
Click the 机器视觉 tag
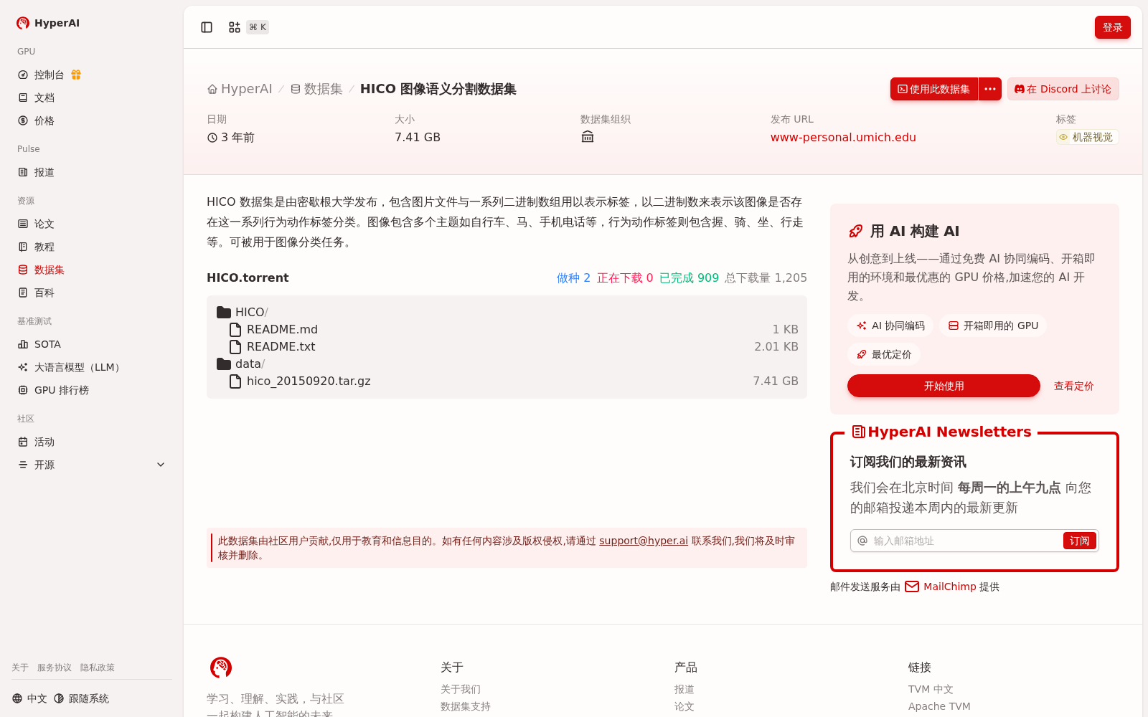point(1087,137)
